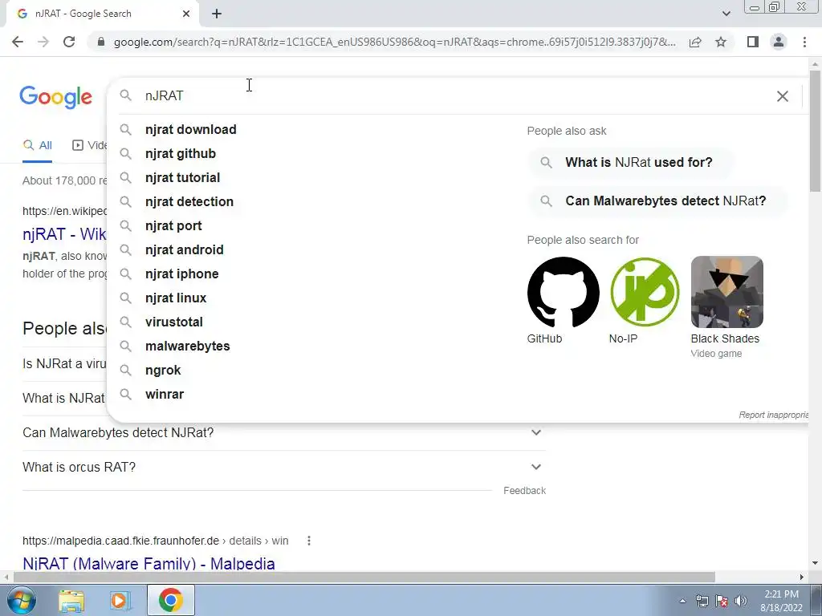Expand What is orcus RAT? question

point(283,468)
